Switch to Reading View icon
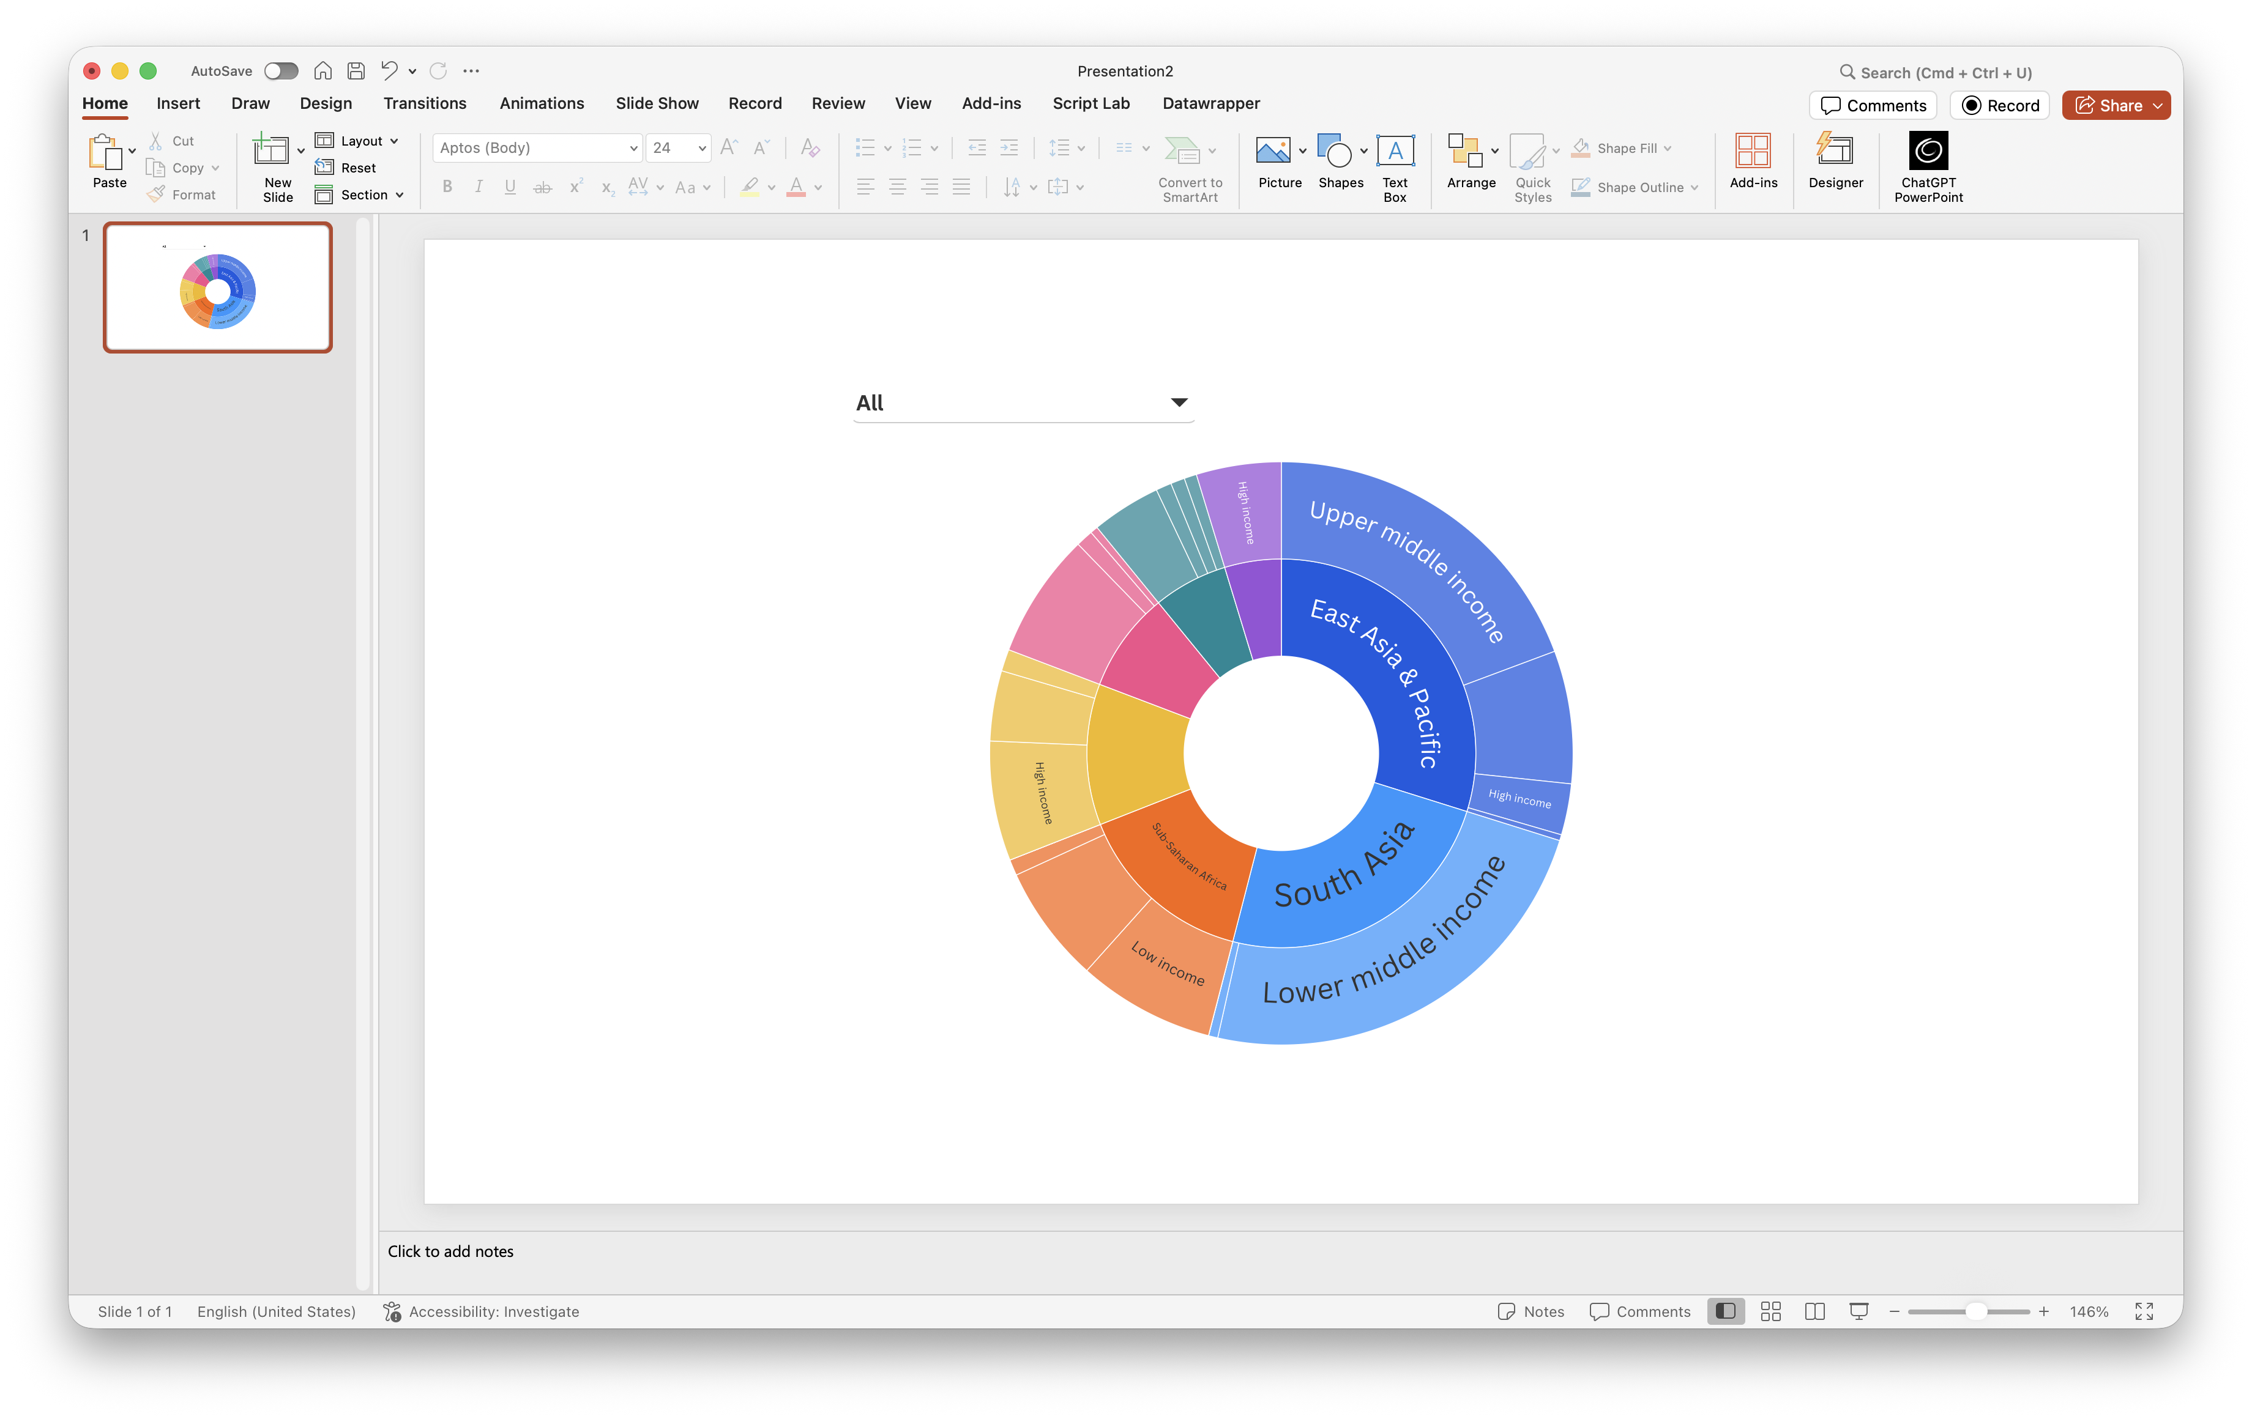2252x1419 pixels. pyautogui.click(x=1815, y=1311)
